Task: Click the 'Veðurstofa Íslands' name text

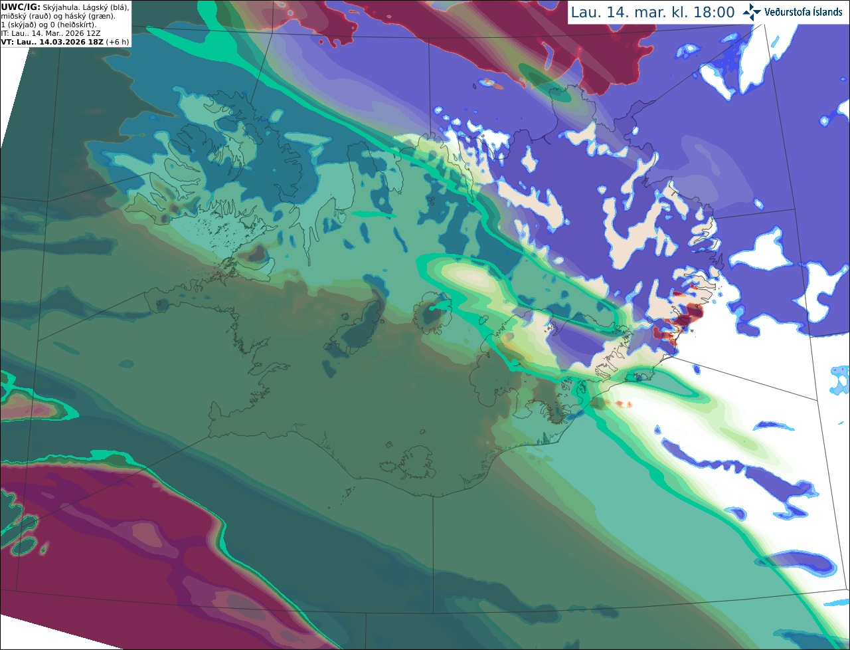Action: tap(804, 12)
